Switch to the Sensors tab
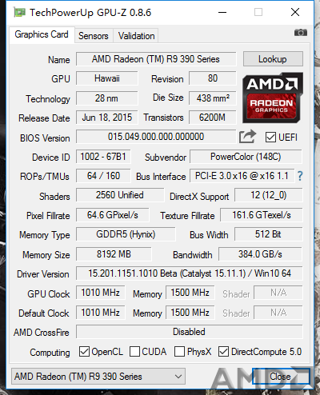The image size is (320, 395). pos(94,36)
